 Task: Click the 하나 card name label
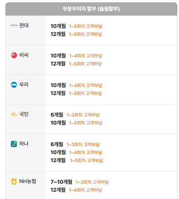24,144
